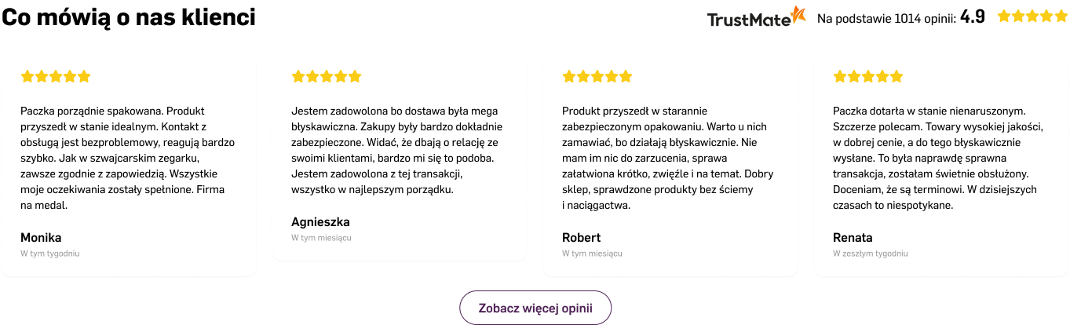Click the 4.9 rating score
The height and width of the screenshot is (325, 1070).
[973, 16]
